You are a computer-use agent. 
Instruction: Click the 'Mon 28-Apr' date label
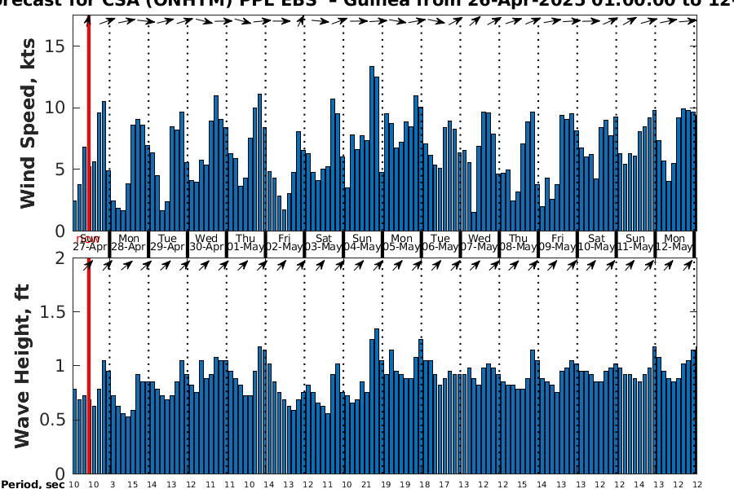[x=129, y=243]
